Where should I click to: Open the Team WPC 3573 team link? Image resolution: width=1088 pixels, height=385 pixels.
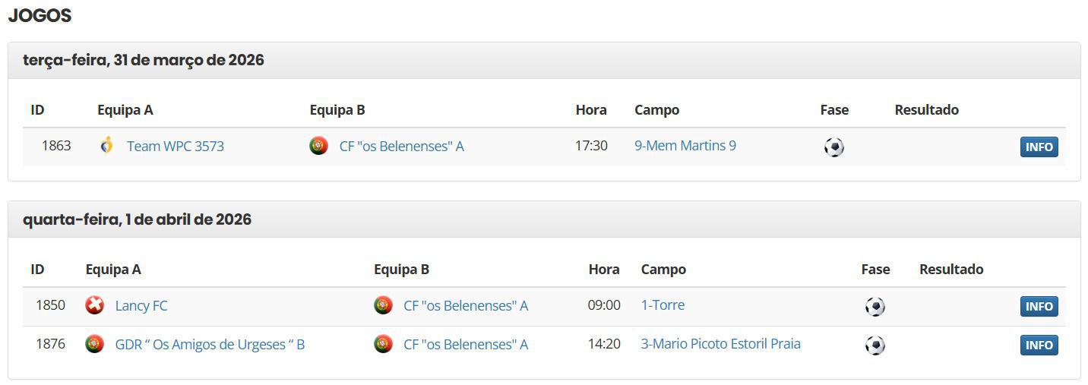pos(175,147)
